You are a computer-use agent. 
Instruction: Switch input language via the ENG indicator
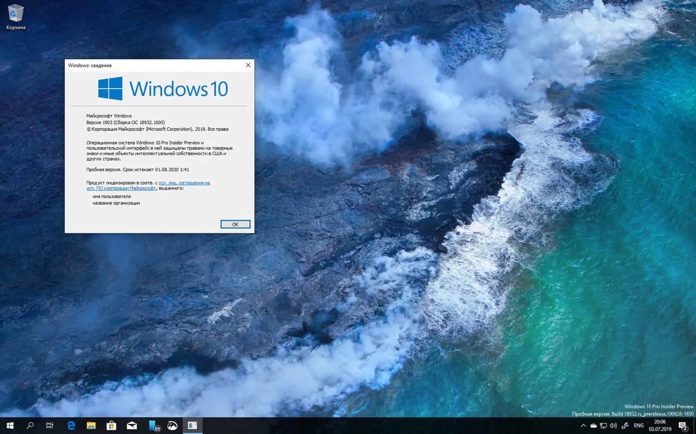click(x=638, y=425)
